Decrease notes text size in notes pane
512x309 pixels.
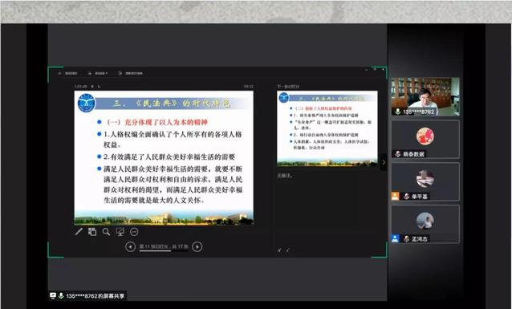coord(287,250)
